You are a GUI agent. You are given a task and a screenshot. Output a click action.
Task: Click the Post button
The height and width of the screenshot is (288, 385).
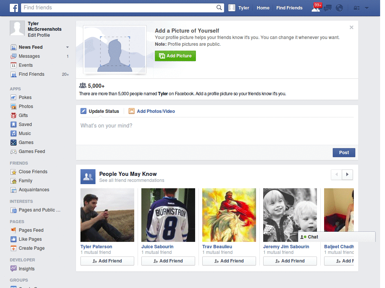344,153
